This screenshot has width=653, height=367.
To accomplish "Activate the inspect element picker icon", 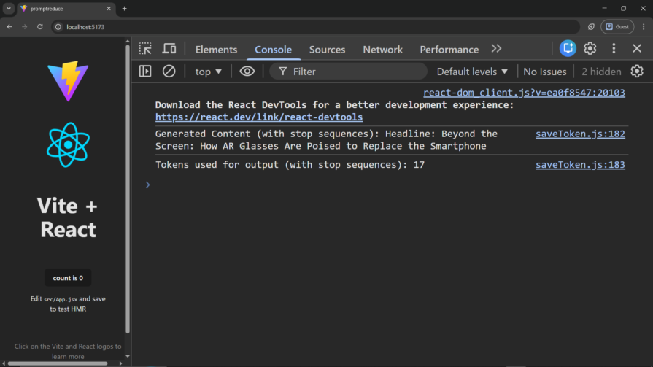I will [146, 49].
